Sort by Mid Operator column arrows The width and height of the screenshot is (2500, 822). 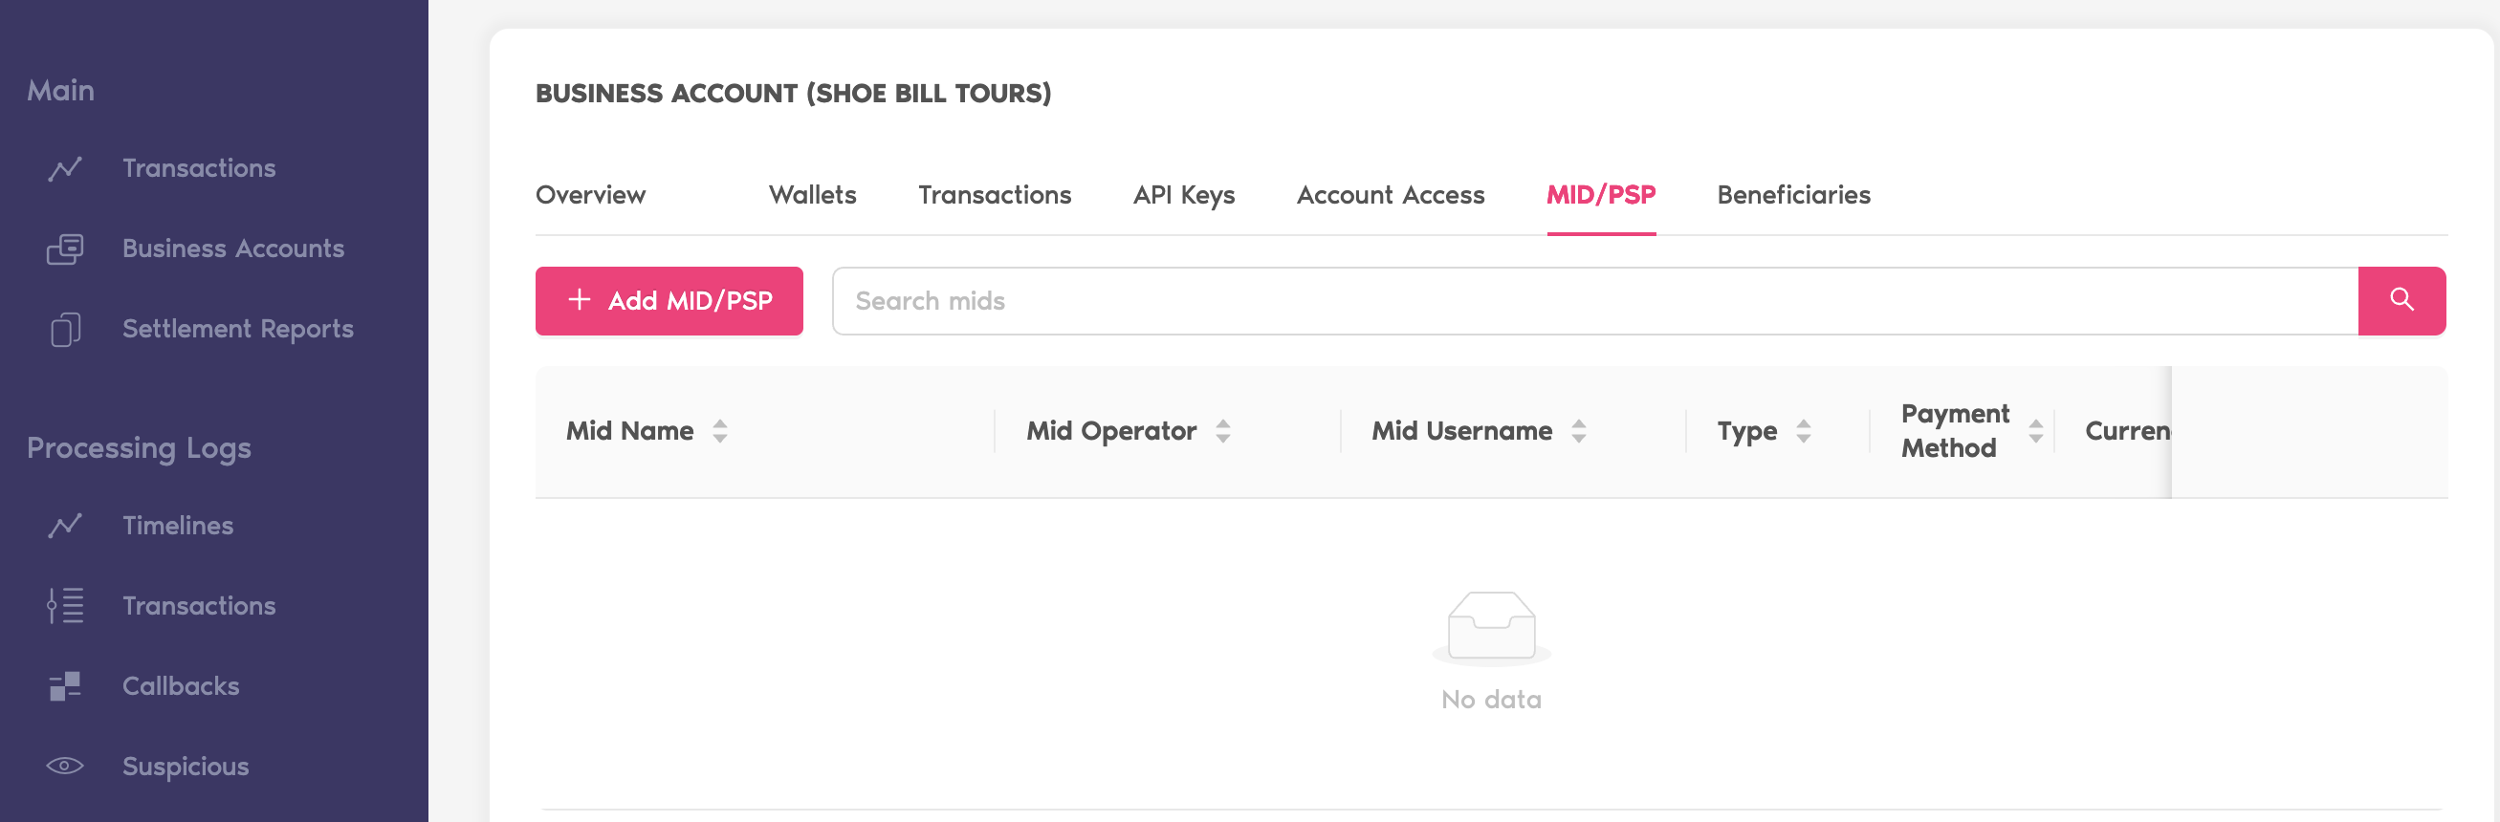tap(1223, 431)
